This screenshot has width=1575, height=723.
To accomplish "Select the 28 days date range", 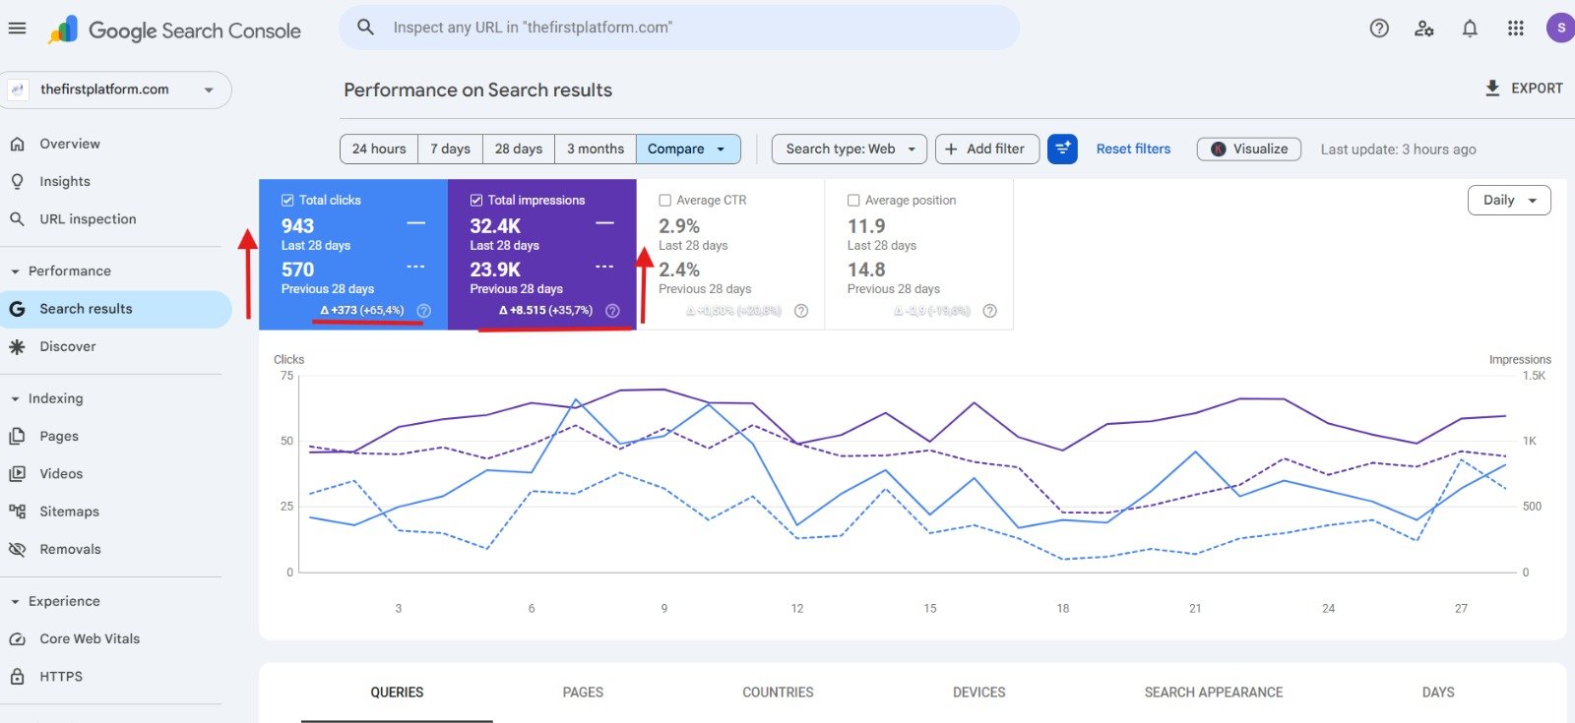I will tap(519, 150).
